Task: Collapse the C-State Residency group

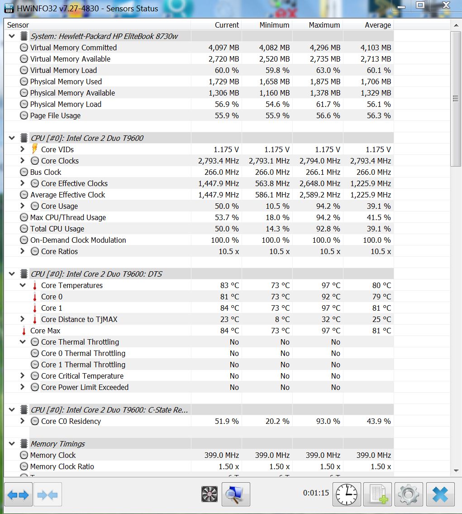Action: 12,410
